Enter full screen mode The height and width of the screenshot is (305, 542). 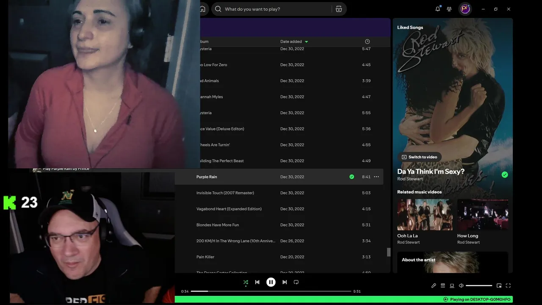[508, 286]
